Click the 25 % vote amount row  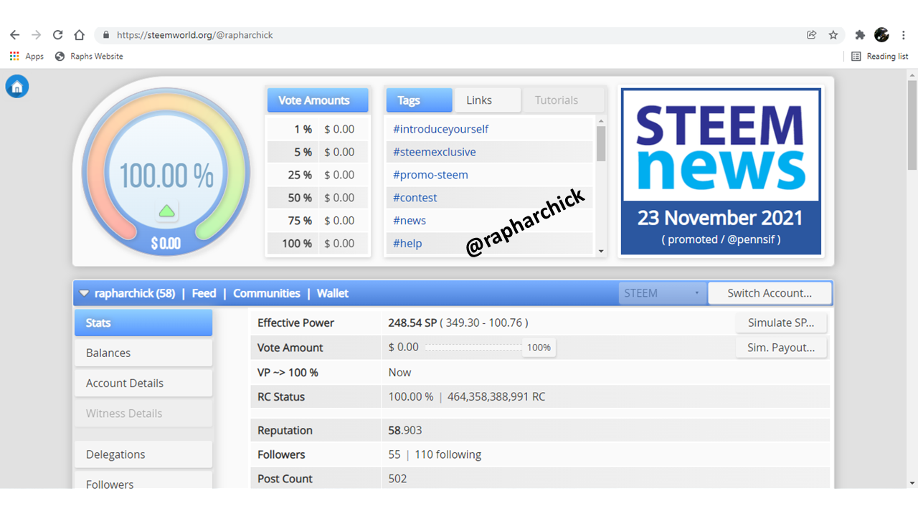(318, 175)
